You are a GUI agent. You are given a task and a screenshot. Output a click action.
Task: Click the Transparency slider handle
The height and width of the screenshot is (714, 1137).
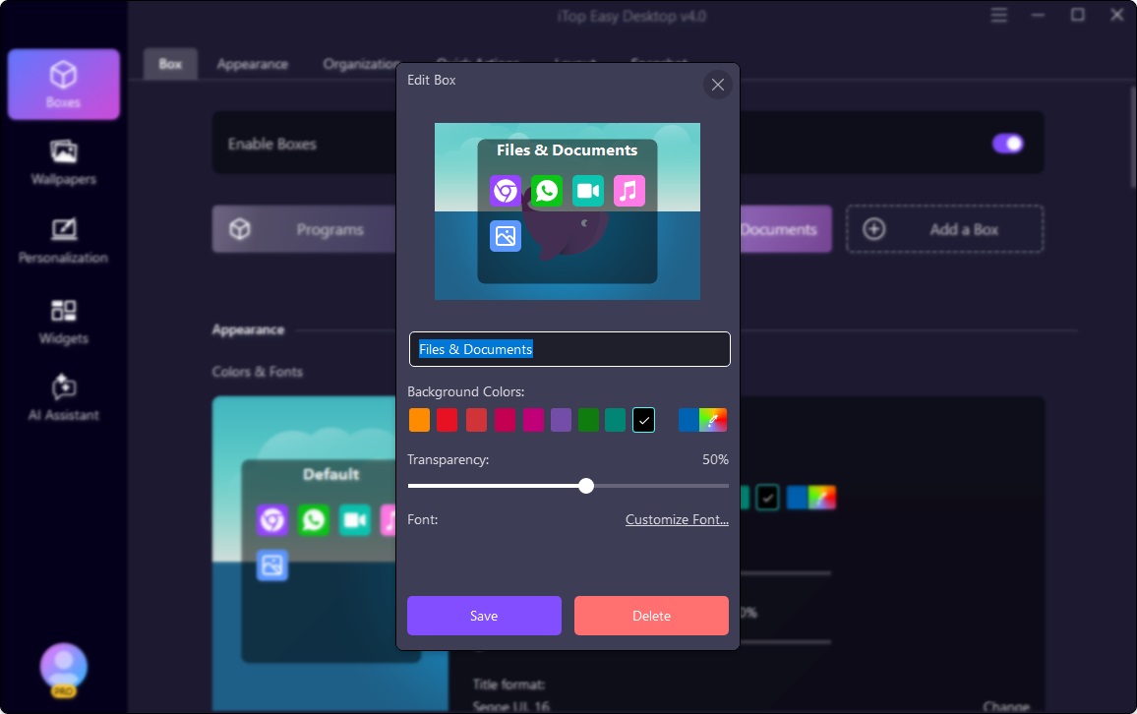coord(586,486)
